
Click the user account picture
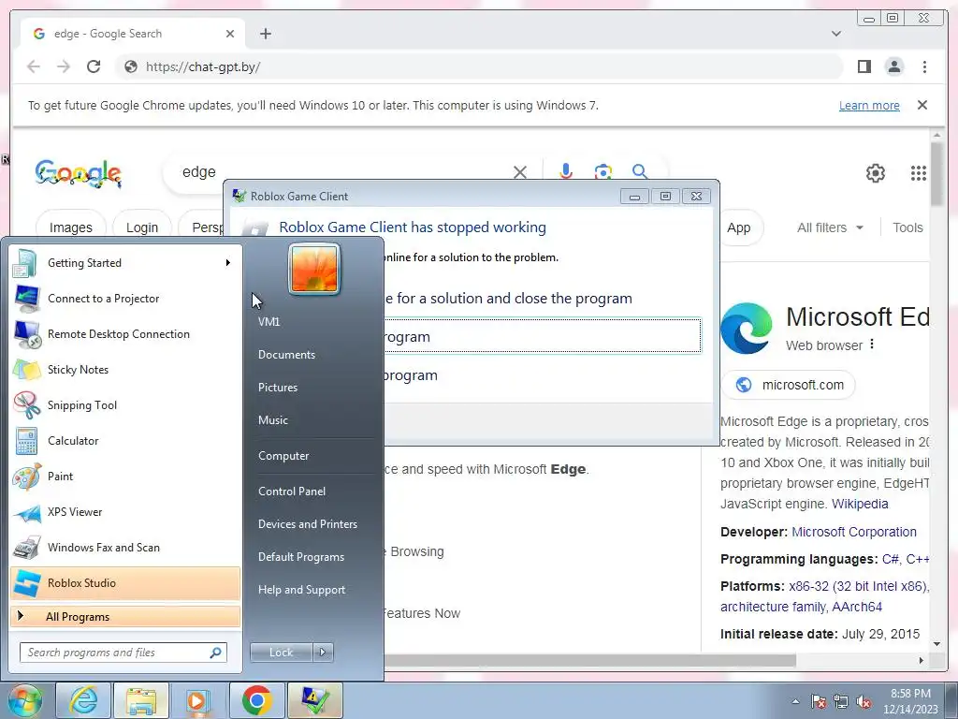[314, 269]
